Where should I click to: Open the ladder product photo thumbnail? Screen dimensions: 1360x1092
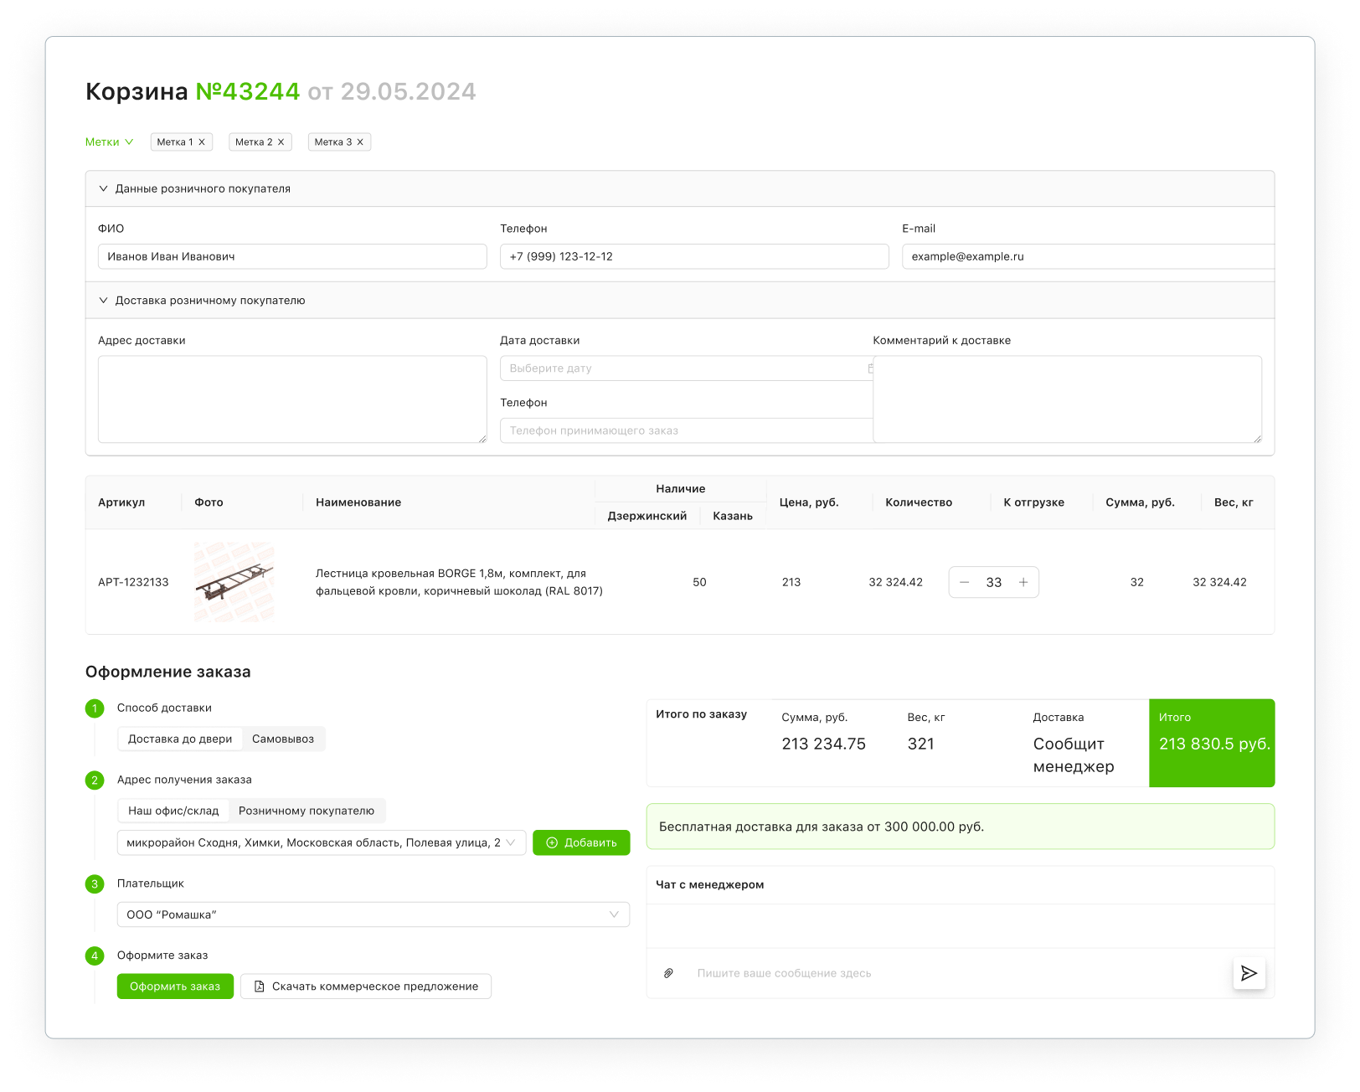click(x=234, y=582)
